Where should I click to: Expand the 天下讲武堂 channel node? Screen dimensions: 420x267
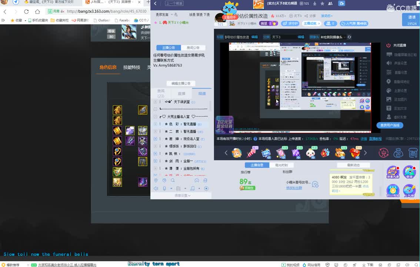pyautogui.click(x=156, y=102)
